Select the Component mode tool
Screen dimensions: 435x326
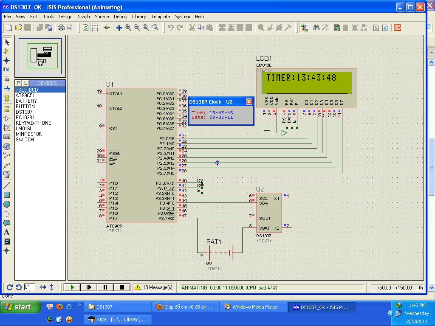click(7, 51)
